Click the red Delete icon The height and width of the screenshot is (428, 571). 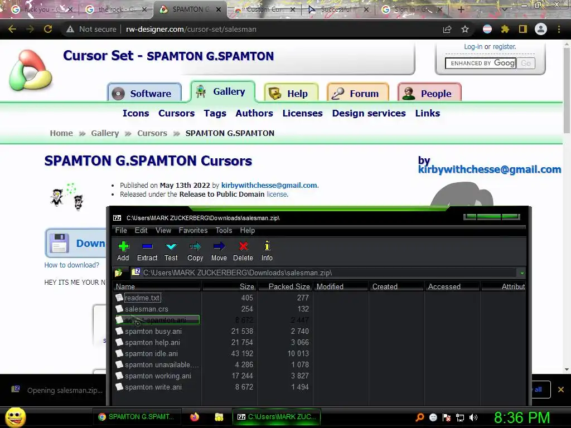(243, 246)
